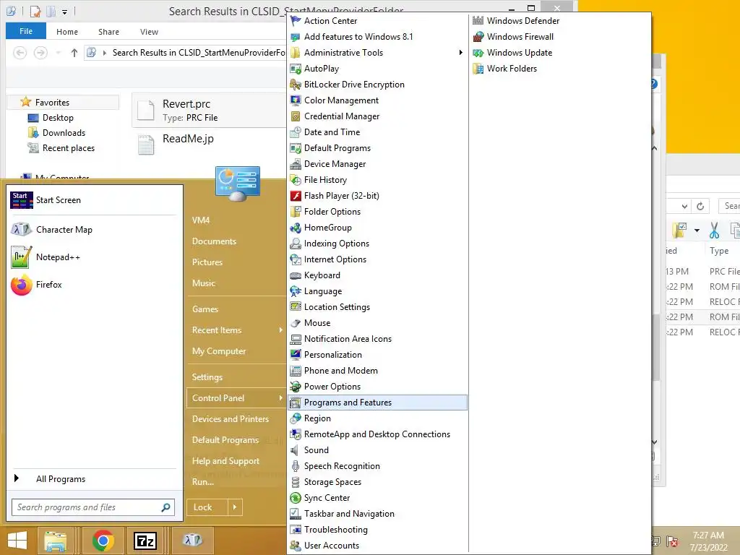Open the Power Options icon

(x=296, y=387)
